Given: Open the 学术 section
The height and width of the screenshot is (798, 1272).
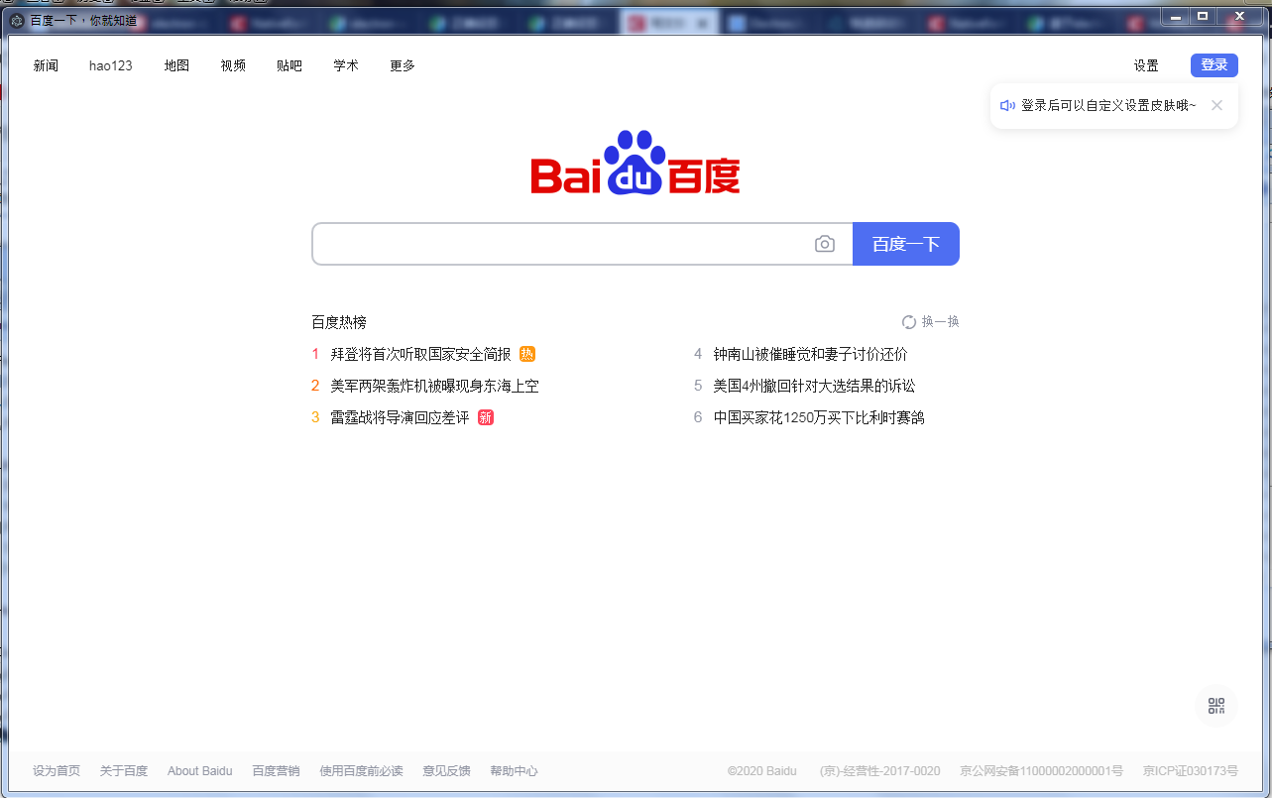Looking at the screenshot, I should coord(345,65).
